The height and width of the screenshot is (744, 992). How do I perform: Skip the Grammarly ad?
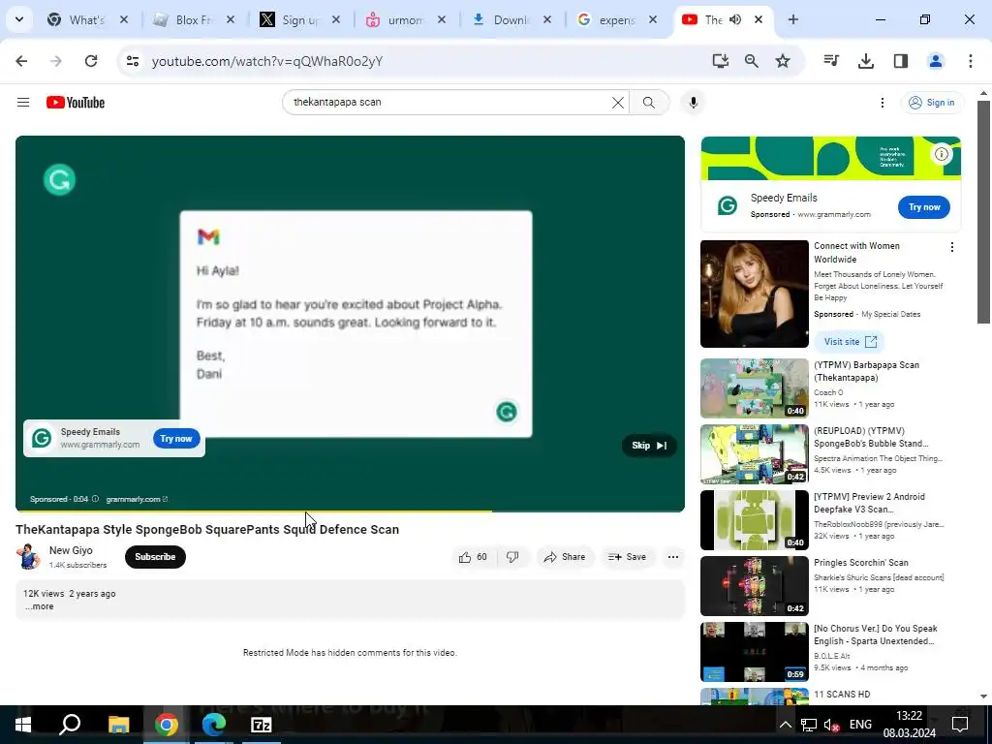[x=649, y=446]
